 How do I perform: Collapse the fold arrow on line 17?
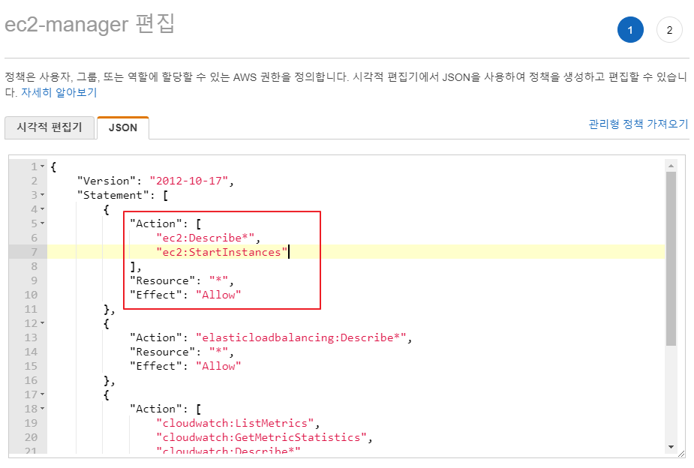[43, 394]
